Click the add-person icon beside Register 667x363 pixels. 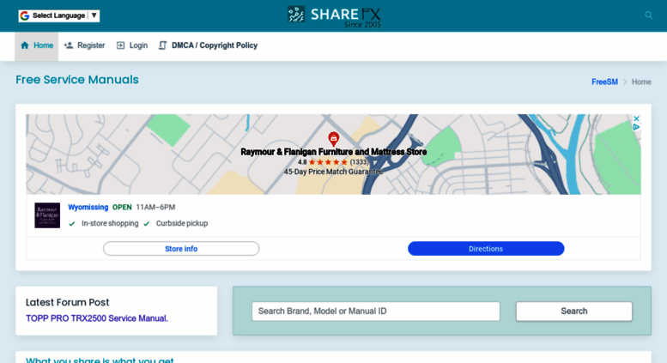(x=69, y=45)
